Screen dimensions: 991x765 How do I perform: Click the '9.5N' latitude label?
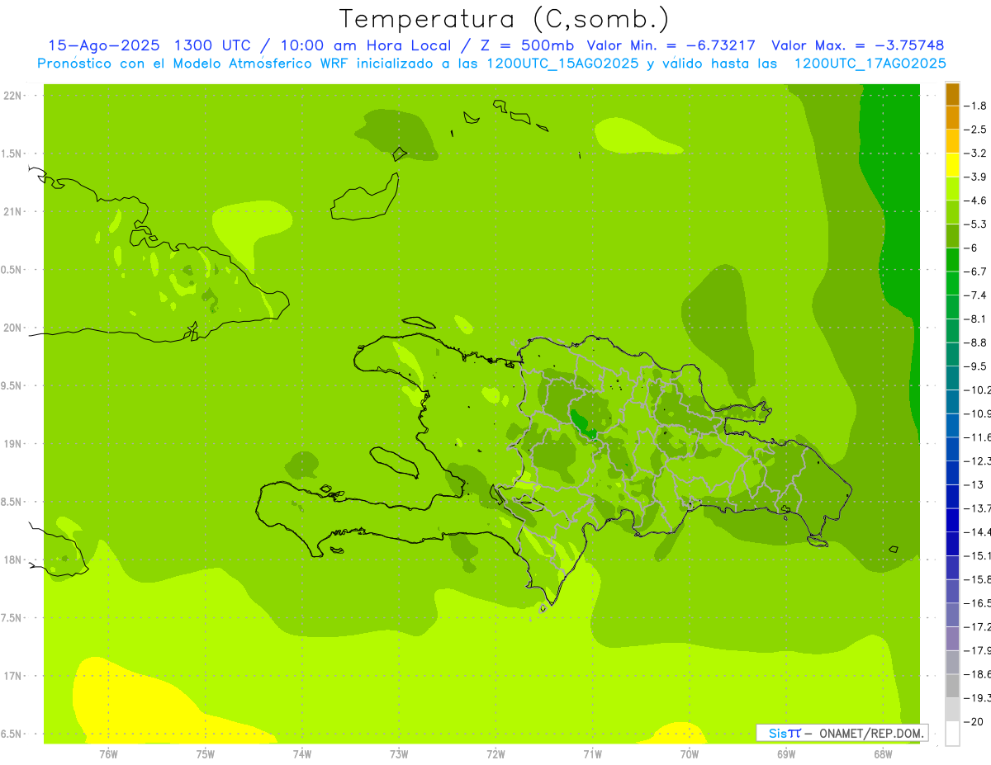pyautogui.click(x=12, y=385)
